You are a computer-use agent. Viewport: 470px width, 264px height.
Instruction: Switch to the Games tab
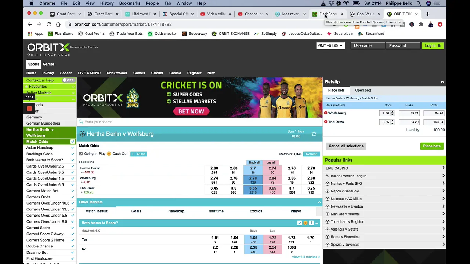point(48,64)
